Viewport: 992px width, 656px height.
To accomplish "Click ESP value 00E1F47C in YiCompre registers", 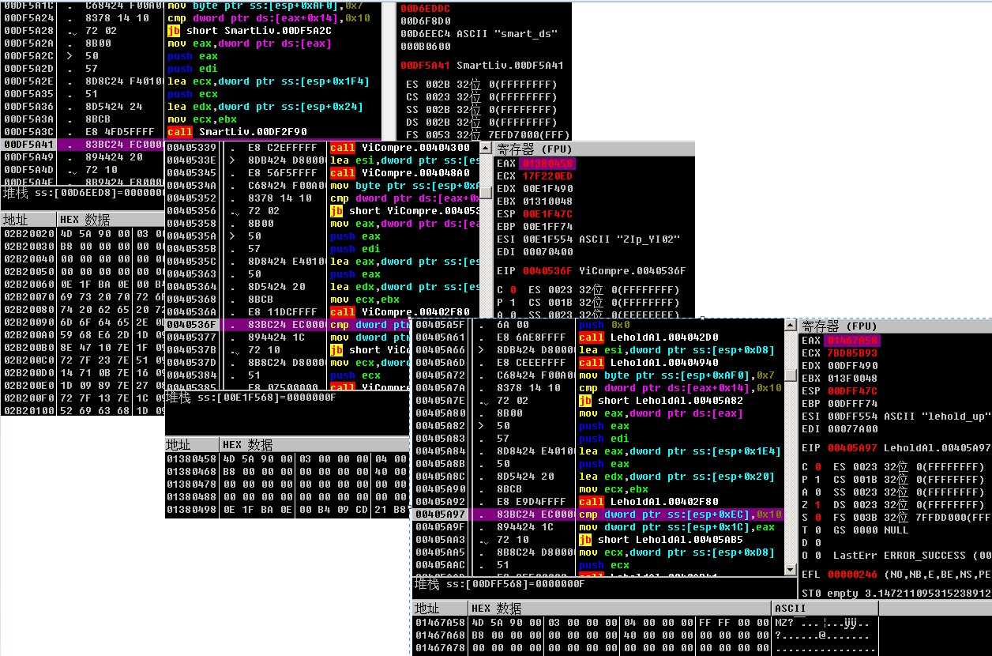I will click(x=548, y=214).
